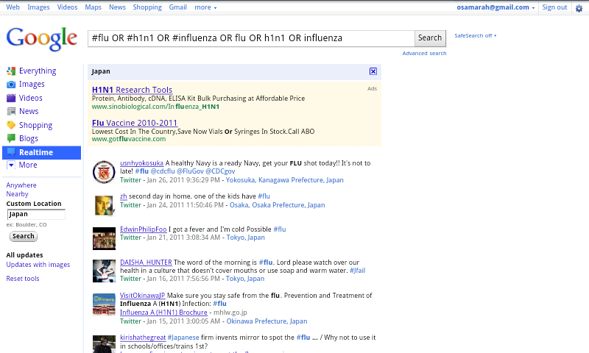Click the Everything sidebar icon
589x353 pixels.
click(11, 71)
